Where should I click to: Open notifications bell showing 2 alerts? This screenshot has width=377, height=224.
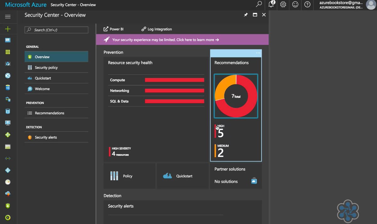click(271, 4)
